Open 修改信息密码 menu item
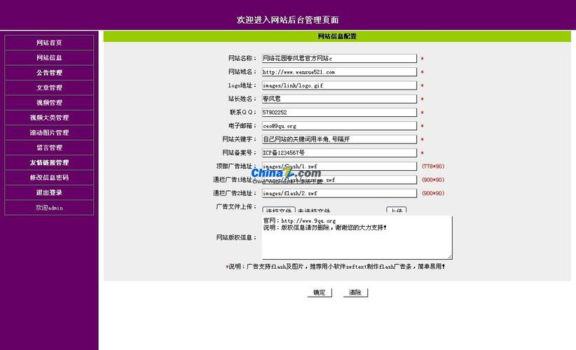The height and width of the screenshot is (350, 576). tap(49, 178)
